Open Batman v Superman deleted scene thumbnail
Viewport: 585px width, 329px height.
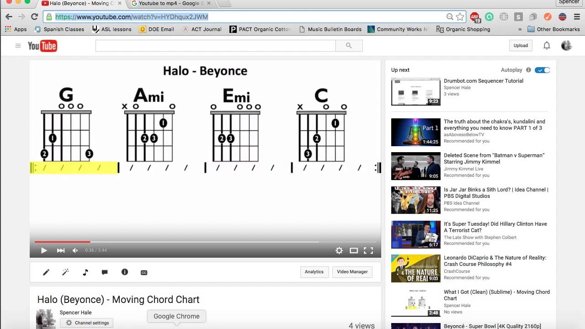tap(416, 166)
